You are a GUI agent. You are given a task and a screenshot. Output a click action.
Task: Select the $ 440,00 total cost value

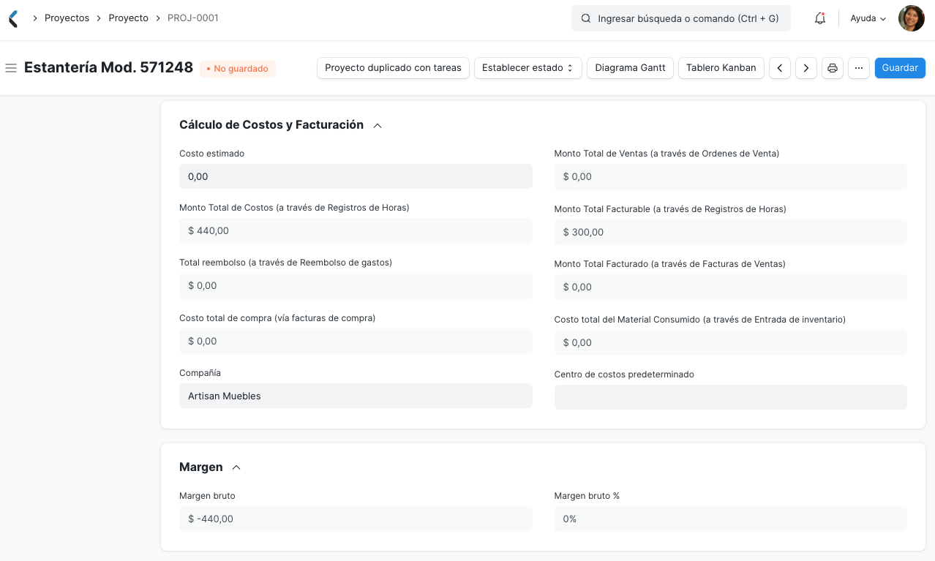click(209, 230)
